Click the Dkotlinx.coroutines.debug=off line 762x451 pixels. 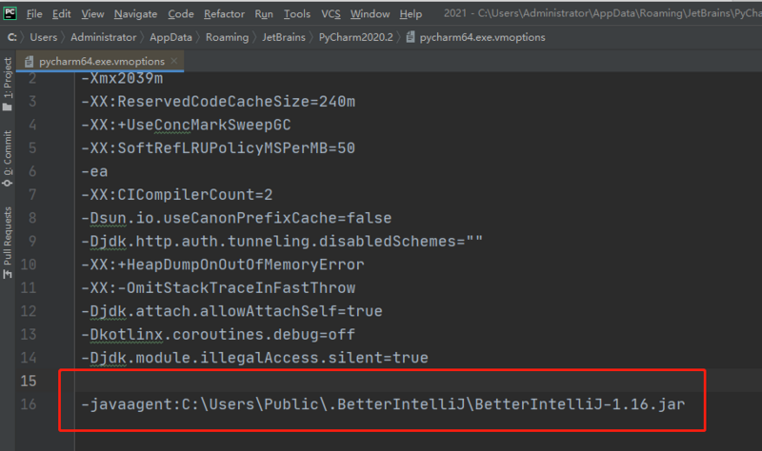point(218,335)
